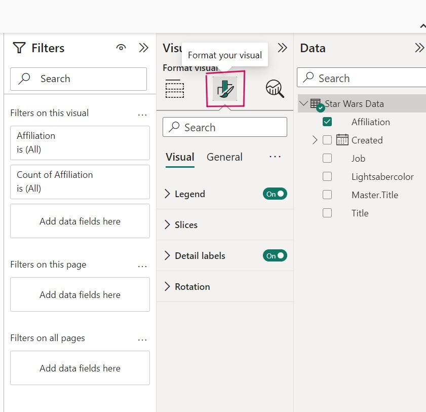Viewport: 426px width, 412px height.
Task: Open Build visual fields icon
Action: coord(175,89)
